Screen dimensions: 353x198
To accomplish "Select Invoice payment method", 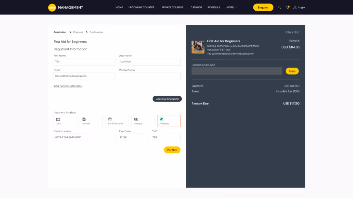I will tap(91, 121).
